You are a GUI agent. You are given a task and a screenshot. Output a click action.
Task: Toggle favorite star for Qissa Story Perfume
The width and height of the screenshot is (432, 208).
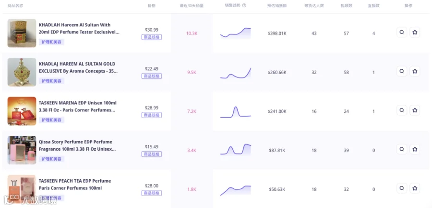coord(415,149)
